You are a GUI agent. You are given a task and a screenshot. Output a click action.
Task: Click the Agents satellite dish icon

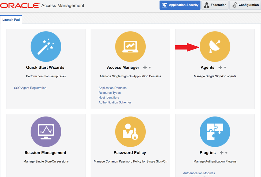215,47
